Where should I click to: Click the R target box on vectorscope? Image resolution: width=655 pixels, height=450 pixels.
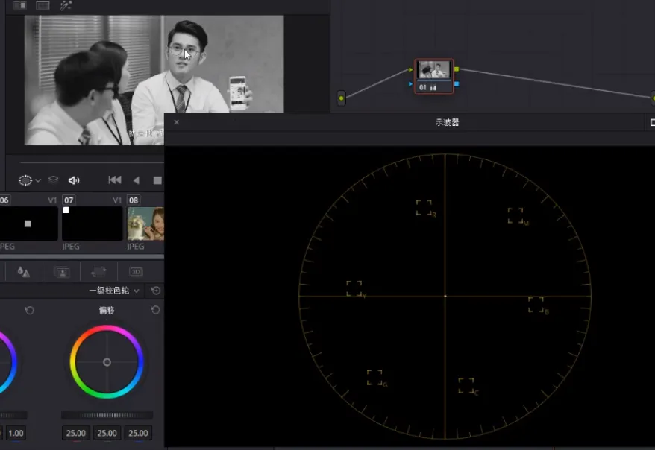pos(424,207)
